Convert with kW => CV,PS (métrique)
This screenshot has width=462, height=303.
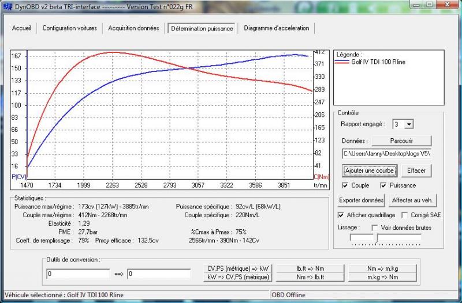[x=238, y=277]
